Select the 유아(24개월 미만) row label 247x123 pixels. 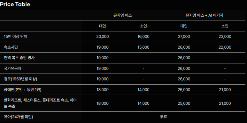point(18,117)
